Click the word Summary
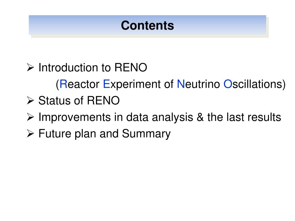 point(146,134)
